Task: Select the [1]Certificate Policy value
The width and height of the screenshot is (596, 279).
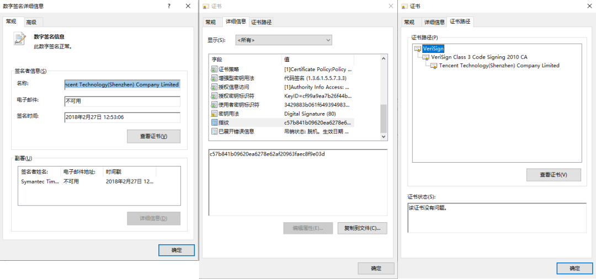Action: click(x=318, y=69)
